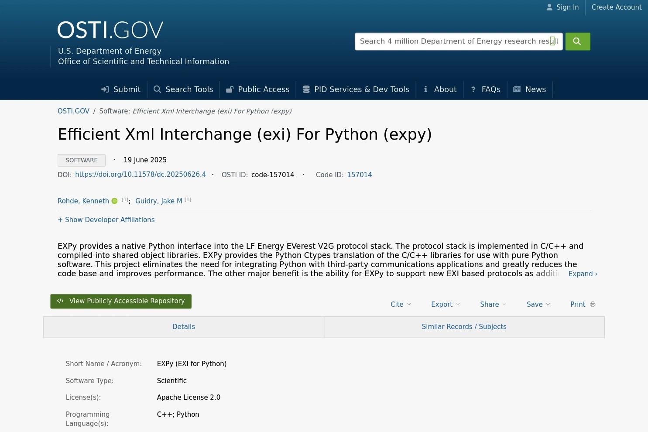Click the EXPy (EXI for Python) value
The height and width of the screenshot is (432, 648).
tap(192, 364)
